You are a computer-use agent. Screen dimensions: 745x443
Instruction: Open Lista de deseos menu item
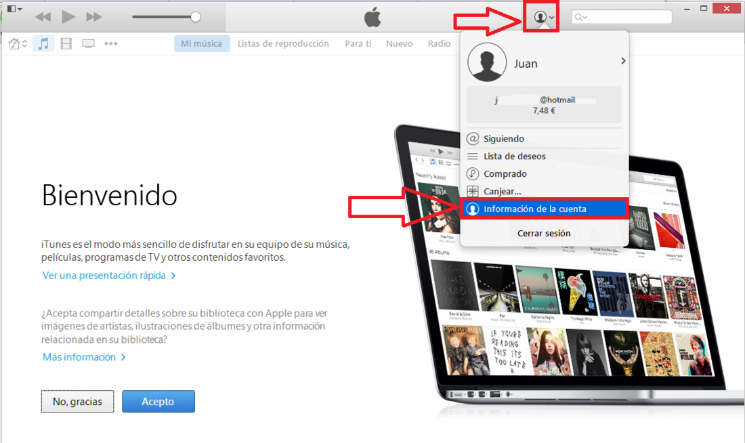(x=545, y=156)
